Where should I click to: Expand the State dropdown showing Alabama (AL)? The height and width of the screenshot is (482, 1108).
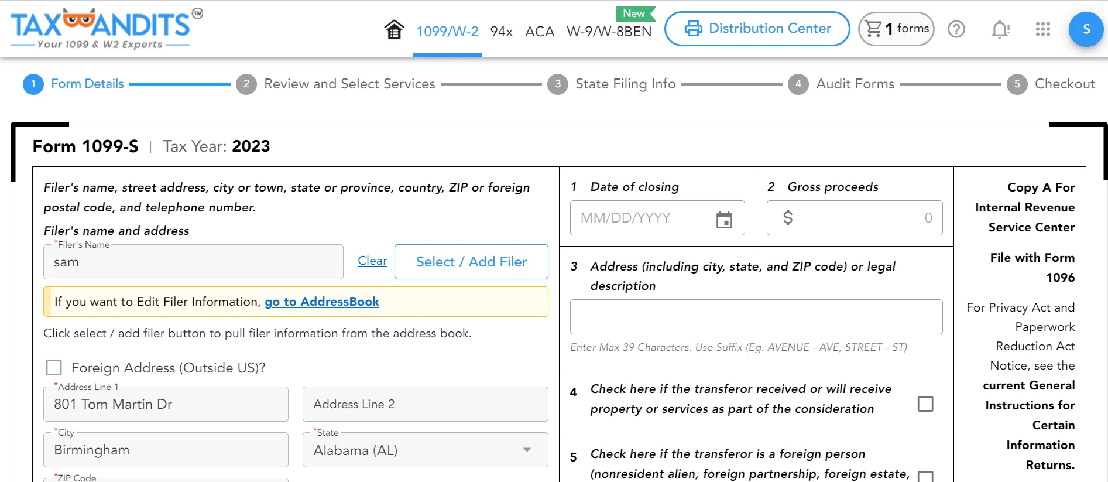coord(526,450)
